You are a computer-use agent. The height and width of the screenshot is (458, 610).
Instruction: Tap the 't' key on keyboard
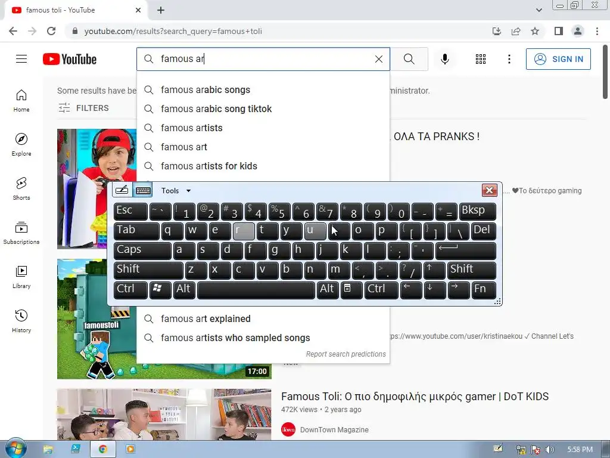tap(267, 231)
